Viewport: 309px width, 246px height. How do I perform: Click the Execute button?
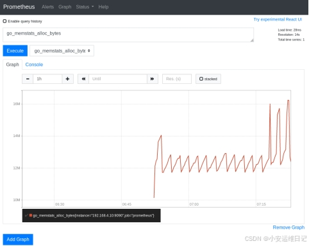pos(15,51)
